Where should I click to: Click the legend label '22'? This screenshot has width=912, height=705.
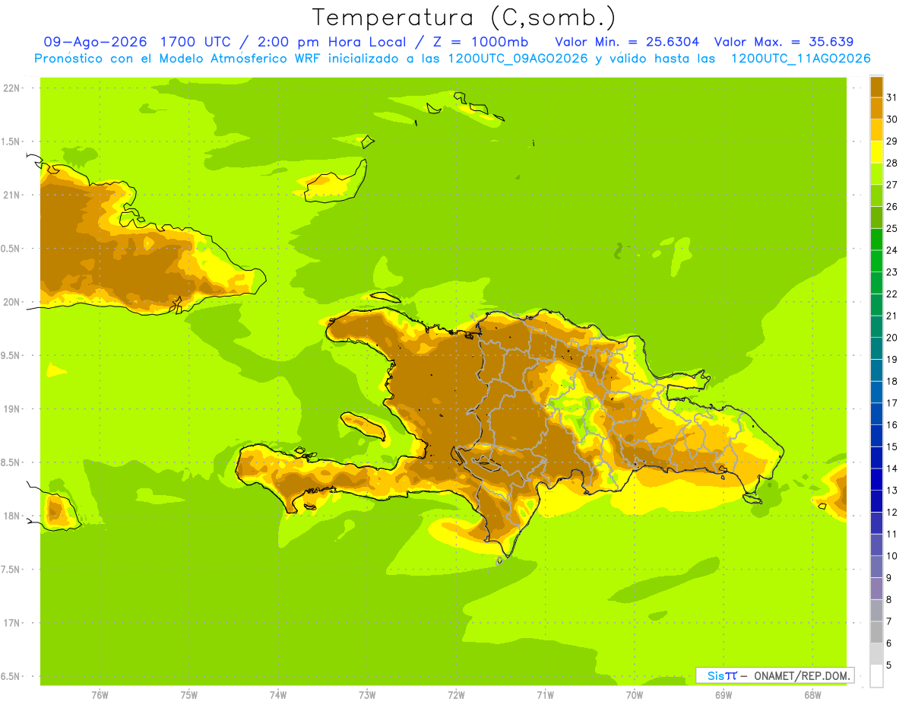(x=892, y=294)
